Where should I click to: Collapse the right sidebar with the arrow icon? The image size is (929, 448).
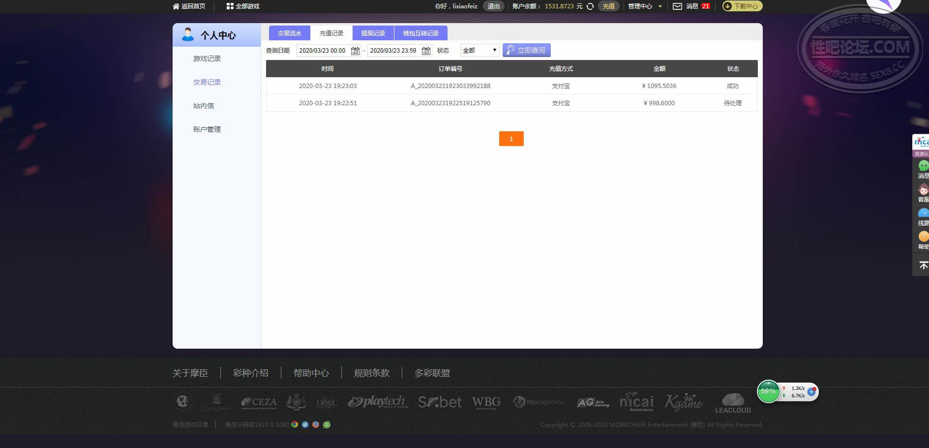[x=923, y=264]
